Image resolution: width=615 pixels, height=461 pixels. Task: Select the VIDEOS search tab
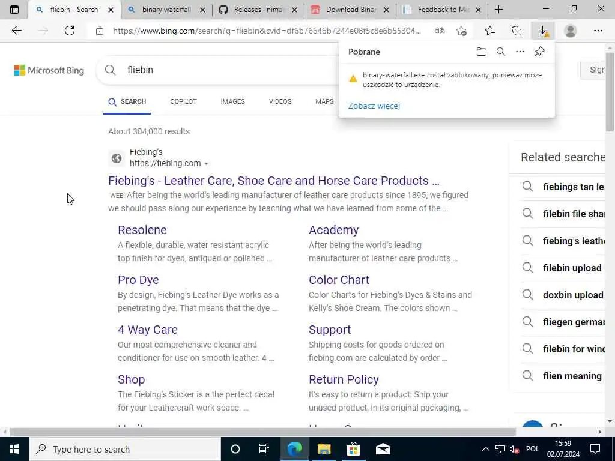point(280,101)
